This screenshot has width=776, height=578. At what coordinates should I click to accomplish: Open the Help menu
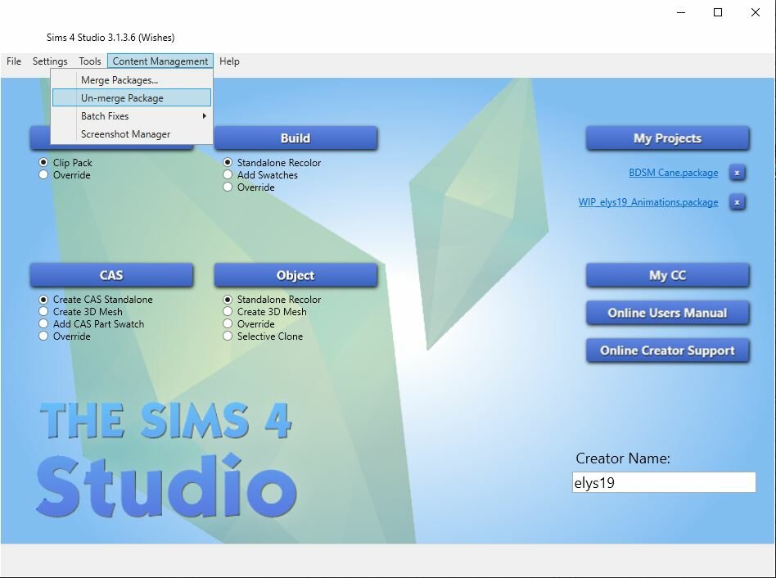pyautogui.click(x=229, y=61)
